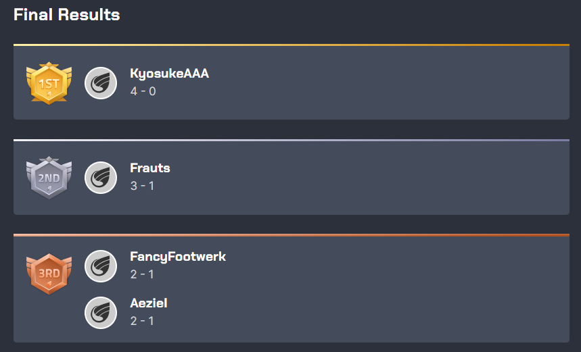This screenshot has width=581, height=352.
Task: Open FancyFootwerk's avatar icon
Action: pyautogui.click(x=101, y=266)
